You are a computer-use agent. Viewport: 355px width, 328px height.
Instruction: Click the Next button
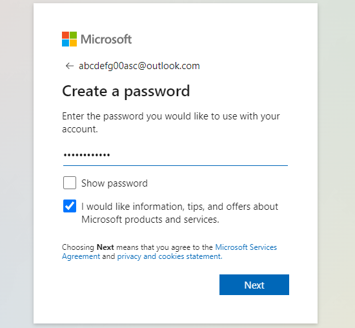[254, 285]
